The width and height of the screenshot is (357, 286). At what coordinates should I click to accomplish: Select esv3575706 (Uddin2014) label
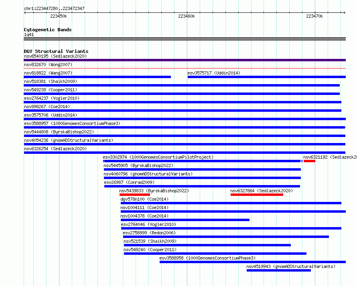point(51,115)
